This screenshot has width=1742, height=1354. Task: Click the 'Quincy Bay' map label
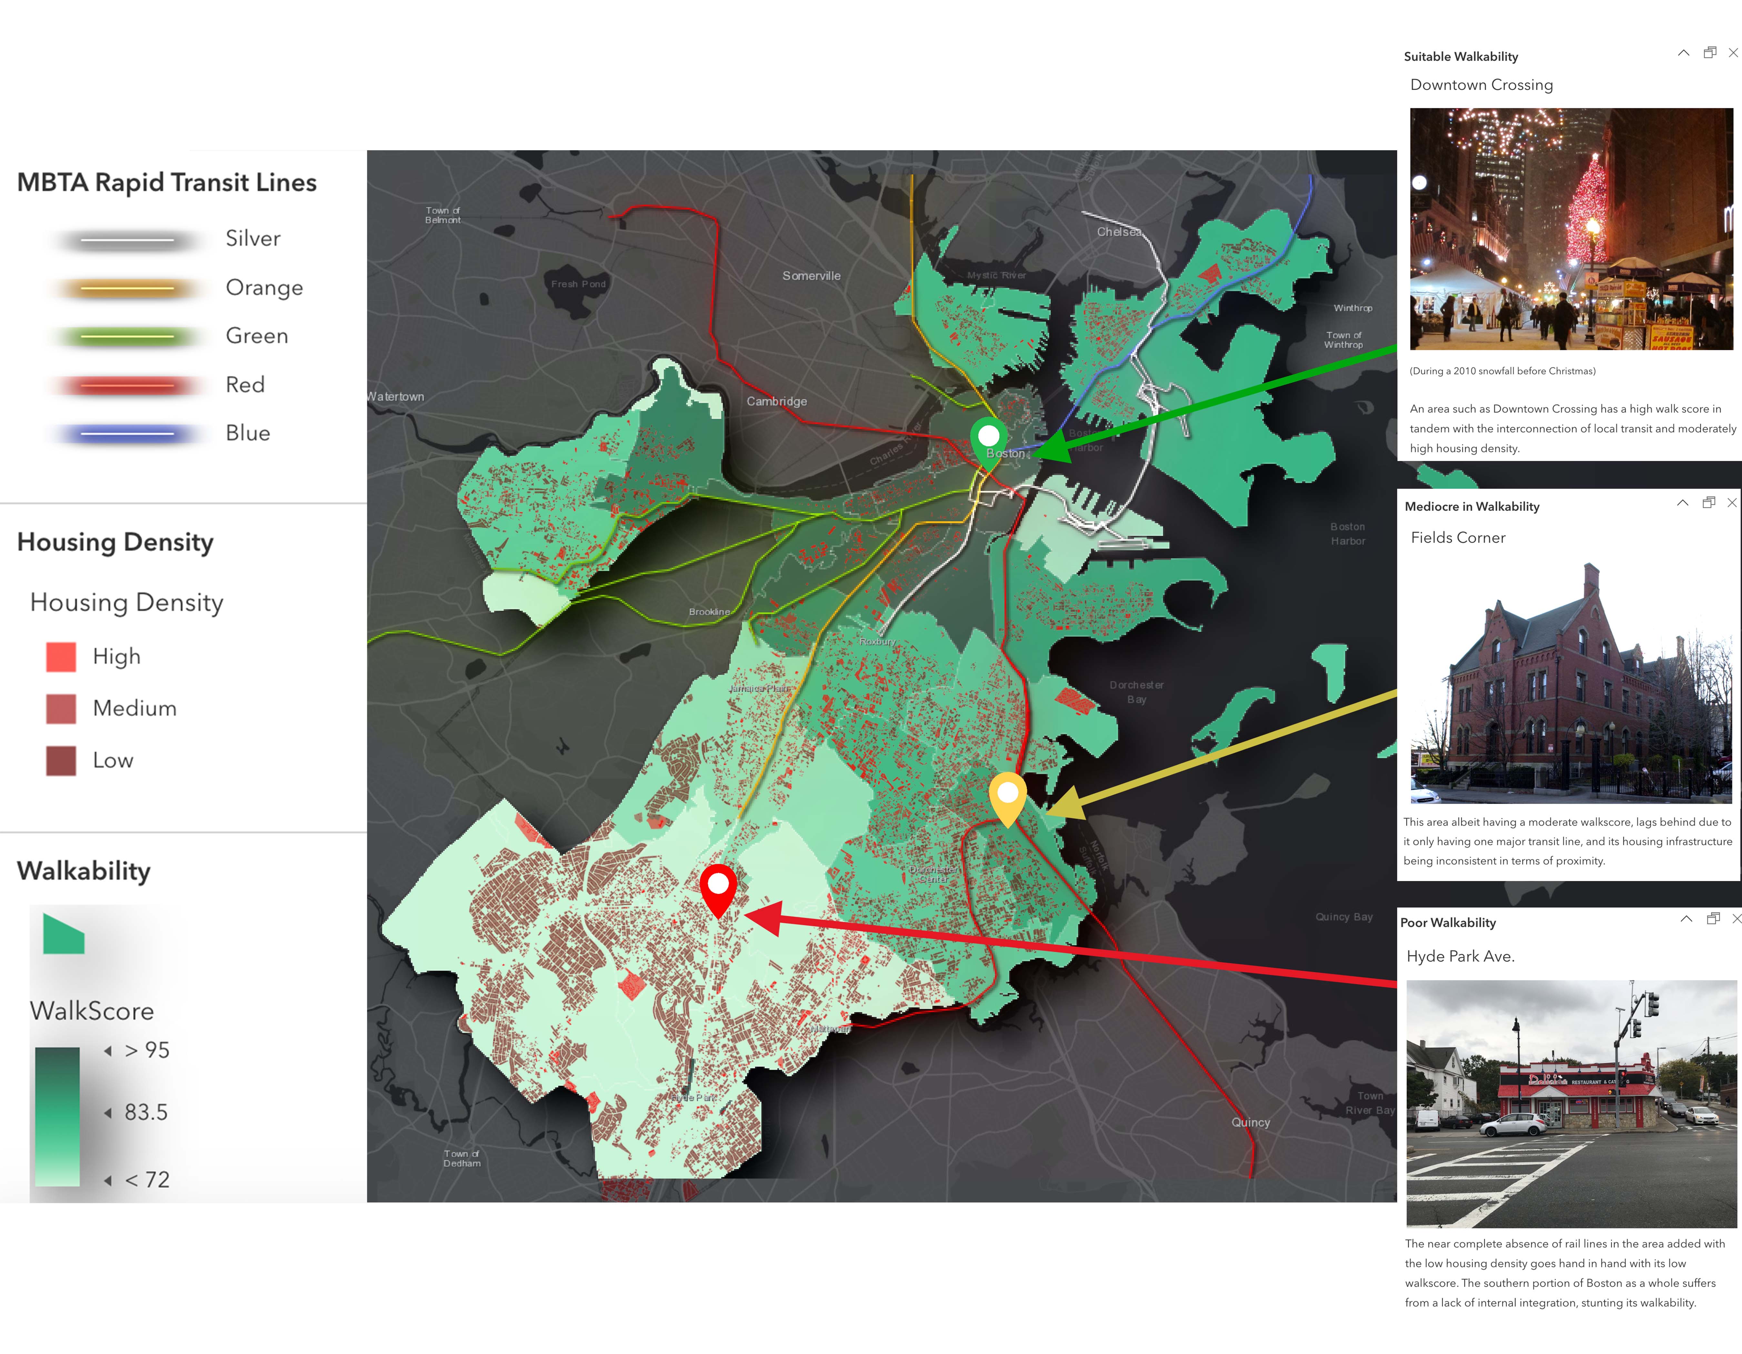(1344, 917)
